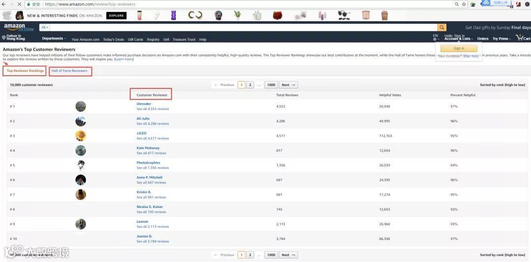Image resolution: width=531 pixels, height=262 pixels.
Task: Switch to Hall of Fame Reviewers tab
Action: point(69,71)
